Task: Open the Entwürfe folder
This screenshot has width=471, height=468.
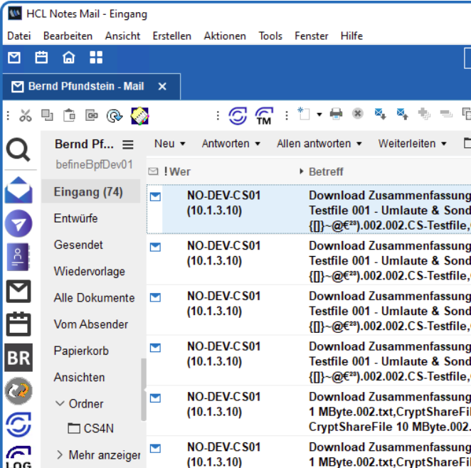Action: pos(75,218)
